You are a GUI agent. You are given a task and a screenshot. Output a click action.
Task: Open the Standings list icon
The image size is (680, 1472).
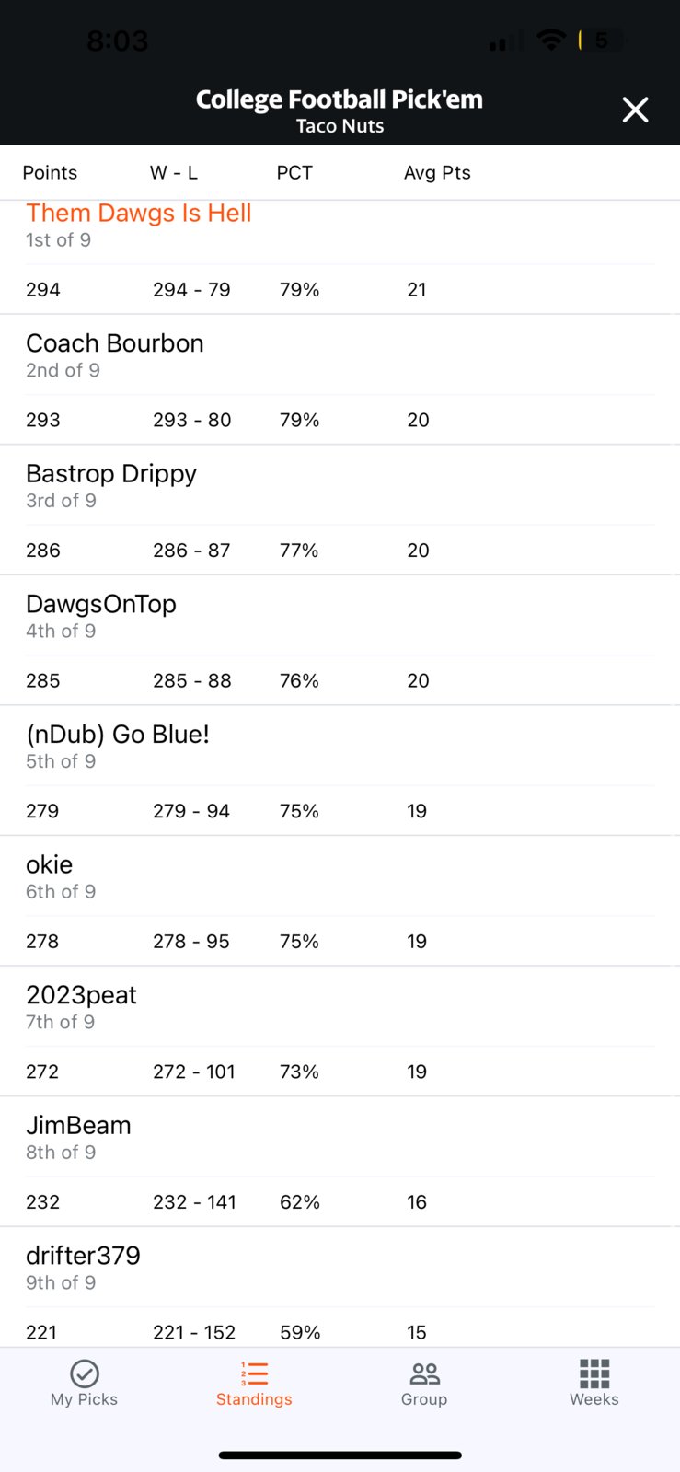tap(254, 1373)
